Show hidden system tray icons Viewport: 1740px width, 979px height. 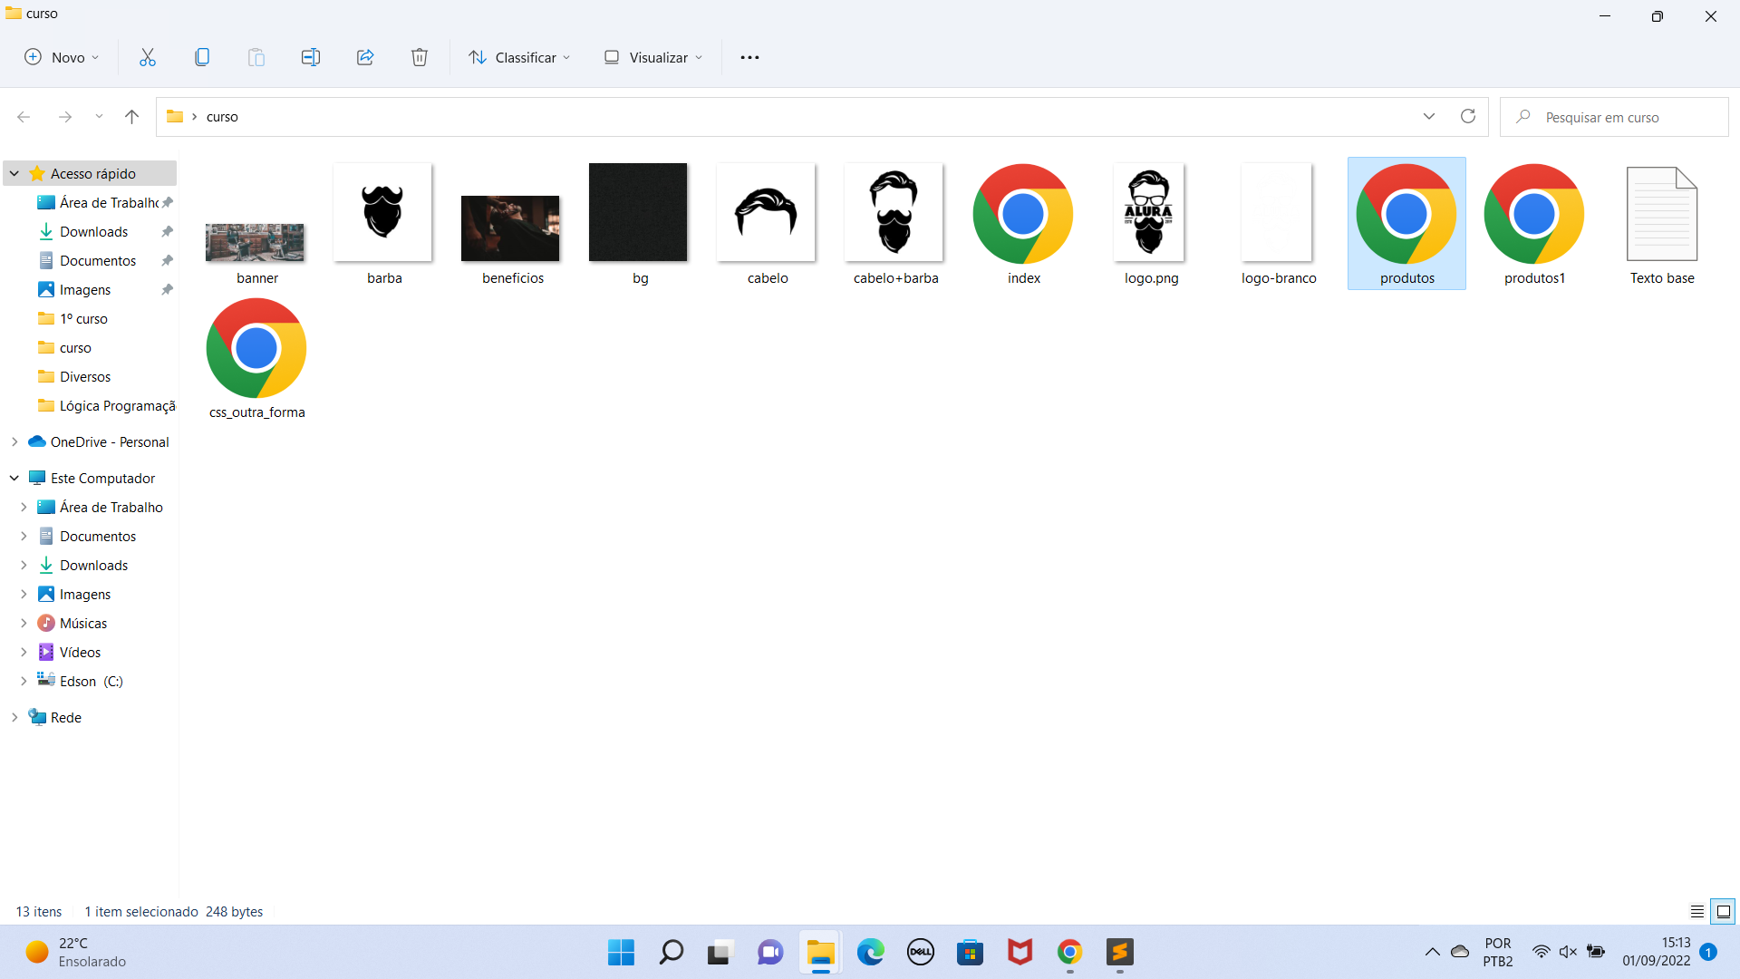pyautogui.click(x=1432, y=952)
